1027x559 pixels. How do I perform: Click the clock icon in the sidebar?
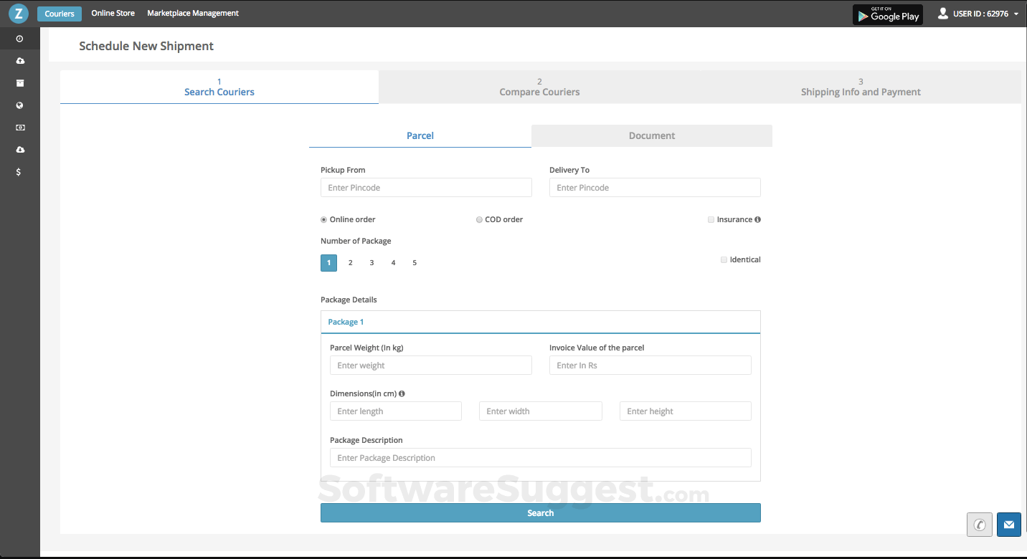pos(19,39)
